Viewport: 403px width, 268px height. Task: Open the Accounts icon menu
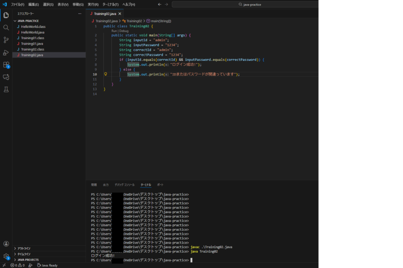6,244
